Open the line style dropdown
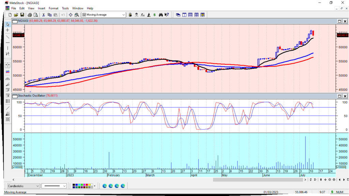Image resolution: width=349 pixels, height=196 pixels. 64,186
